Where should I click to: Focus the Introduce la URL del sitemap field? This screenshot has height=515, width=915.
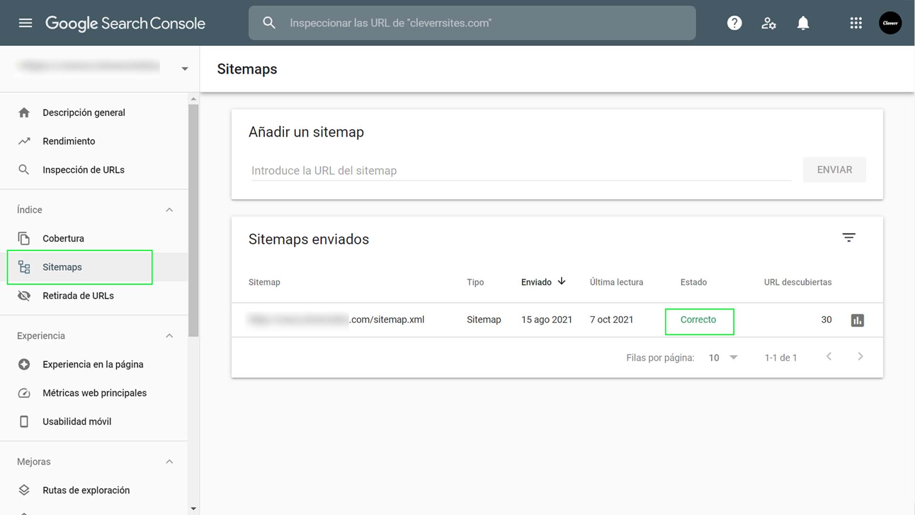pos(521,170)
